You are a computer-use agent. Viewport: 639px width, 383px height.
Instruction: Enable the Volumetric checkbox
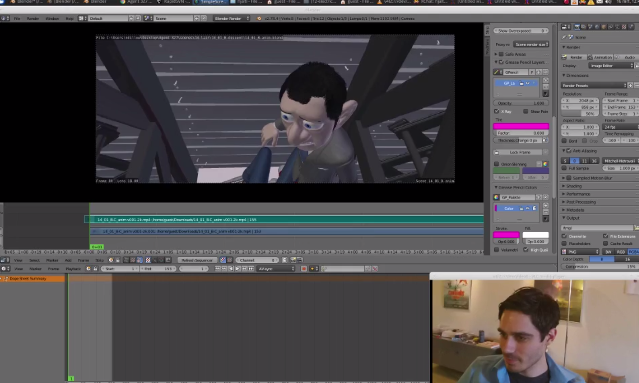(x=497, y=250)
